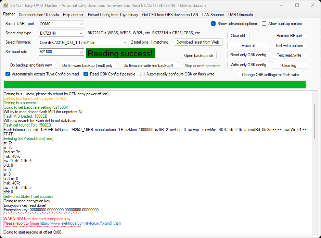The height and width of the screenshot is (238, 321).
Task: Start Do backup and flash new
Action: point(31,65)
